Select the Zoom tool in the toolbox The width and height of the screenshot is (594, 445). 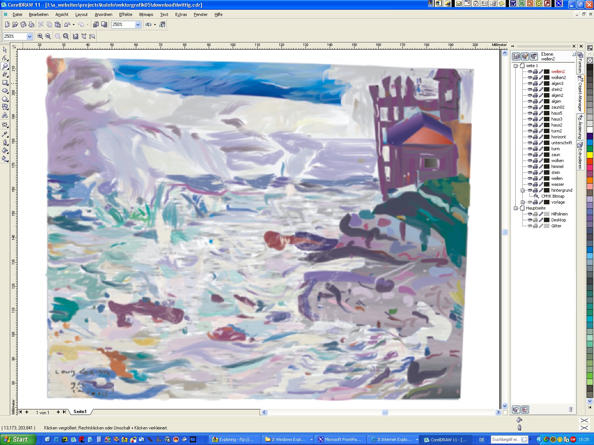pos(5,66)
